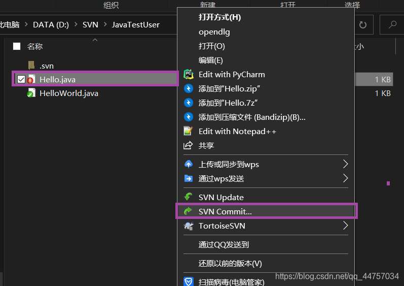
Task: Click Hello.java modified-status file icon
Action: [31, 79]
